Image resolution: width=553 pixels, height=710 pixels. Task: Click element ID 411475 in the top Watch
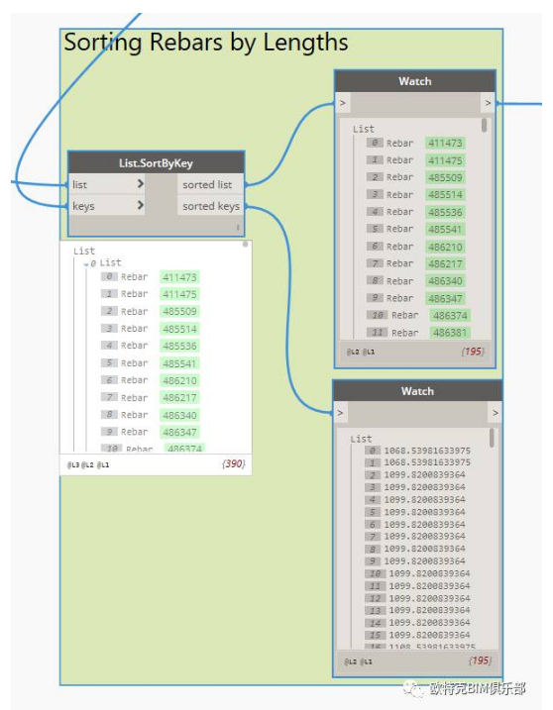[x=445, y=160]
